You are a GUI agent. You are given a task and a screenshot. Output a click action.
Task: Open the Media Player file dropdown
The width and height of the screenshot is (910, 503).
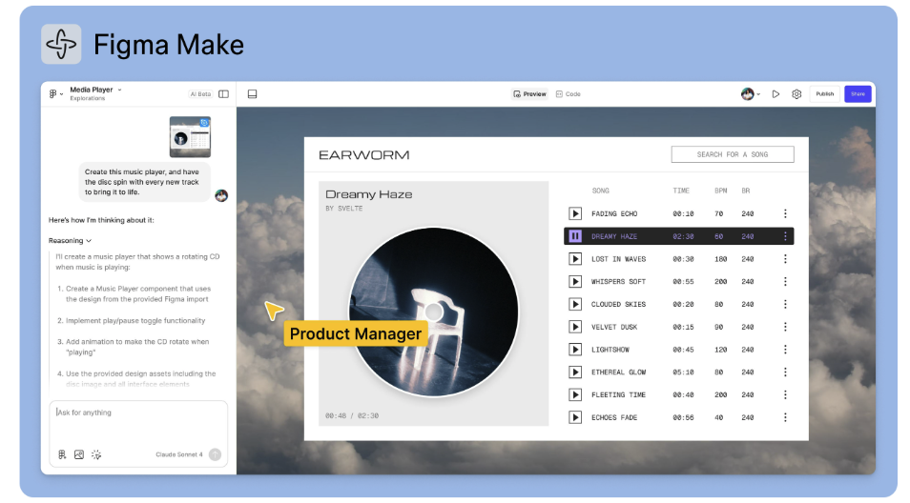point(95,90)
